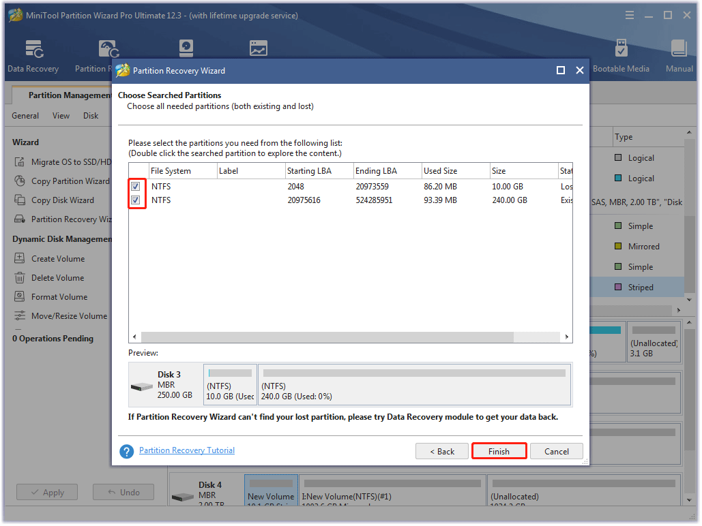Click the Delete Volume trash icon
This screenshot has height=526, width=702.
(19, 278)
